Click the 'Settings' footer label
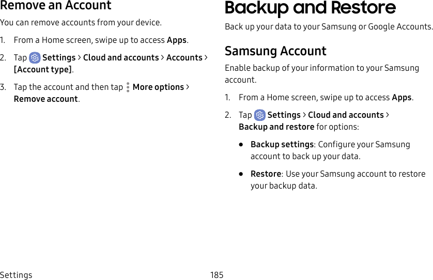The width and height of the screenshot is (433, 280). (x=16, y=275)
